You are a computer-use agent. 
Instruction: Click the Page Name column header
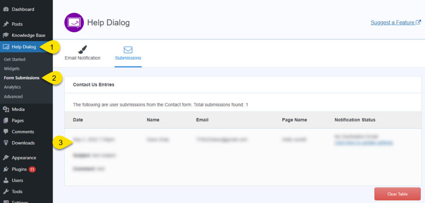[x=294, y=120]
